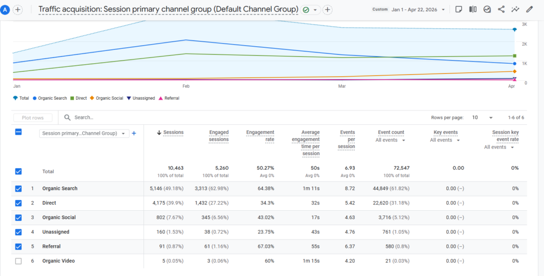544x276 pixels.
Task: Click plus icon after report title
Action: pos(327,10)
